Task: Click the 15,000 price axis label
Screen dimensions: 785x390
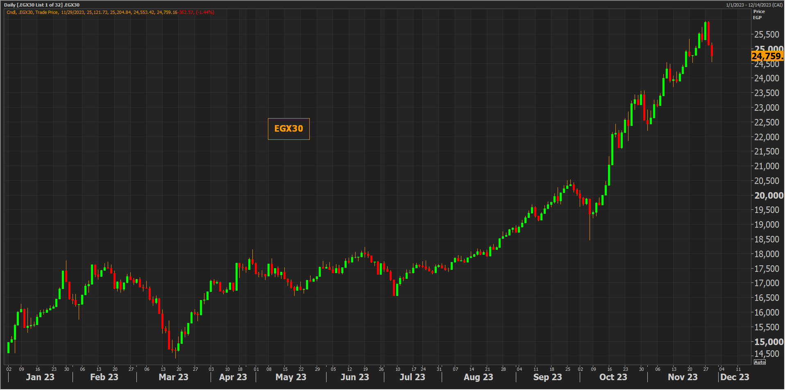Action: pyautogui.click(x=769, y=342)
